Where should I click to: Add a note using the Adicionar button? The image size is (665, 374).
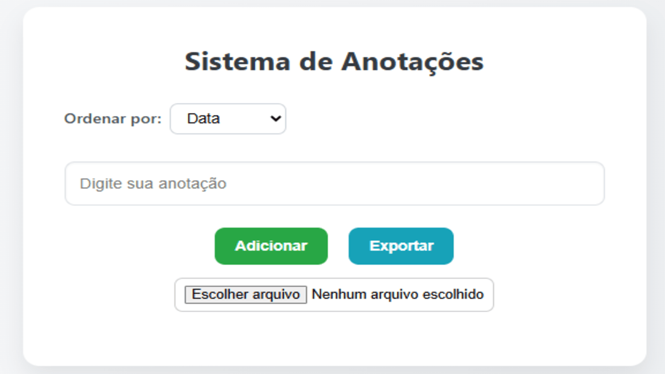click(271, 246)
